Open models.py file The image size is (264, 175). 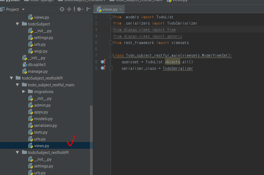[x=43, y=119]
